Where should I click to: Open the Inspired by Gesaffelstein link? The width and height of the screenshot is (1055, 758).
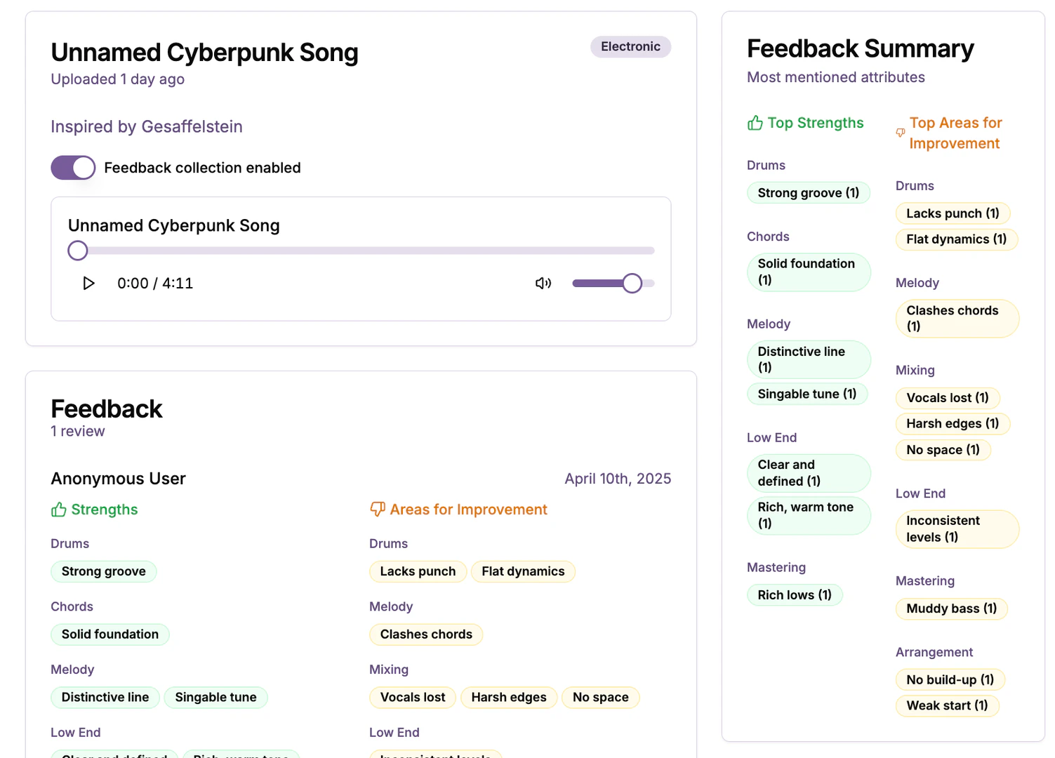146,126
